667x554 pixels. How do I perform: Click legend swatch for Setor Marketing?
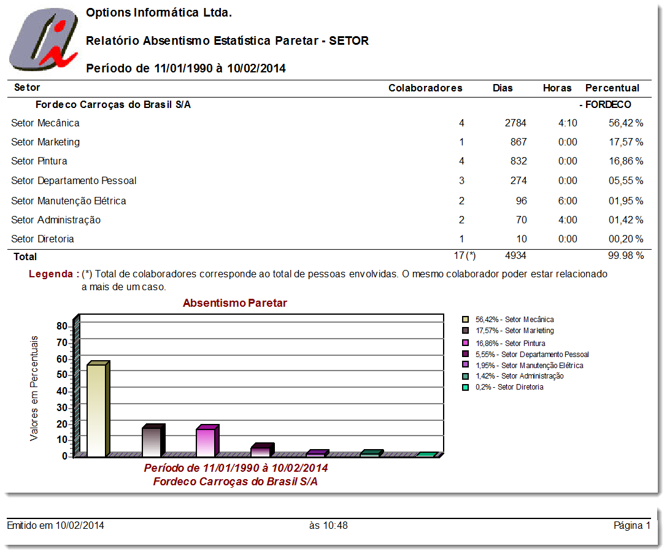click(x=465, y=330)
